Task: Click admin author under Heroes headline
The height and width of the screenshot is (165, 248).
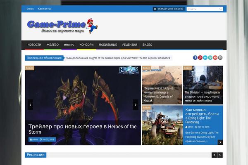Action: coord(34,139)
